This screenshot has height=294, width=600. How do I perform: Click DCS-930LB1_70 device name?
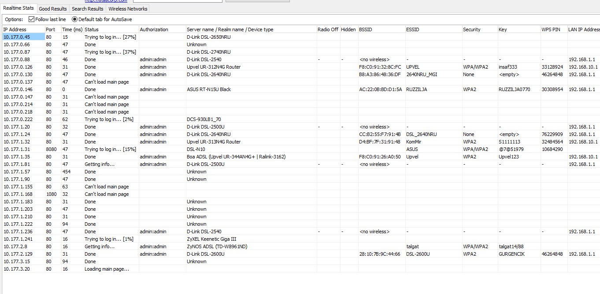203,119
